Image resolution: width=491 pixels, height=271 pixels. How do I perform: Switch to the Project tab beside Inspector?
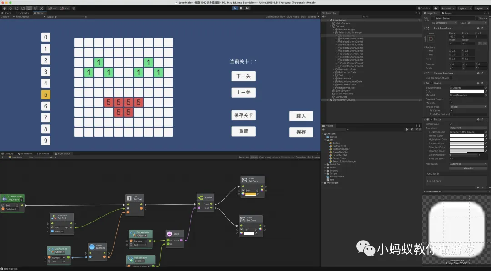[x=447, y=13]
